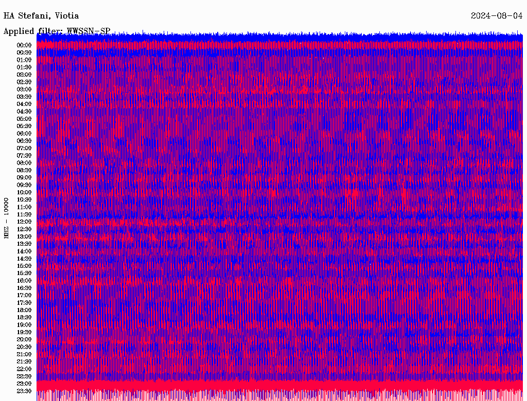Screen dimensions: 527x401
Task: Select the 05:00 time label
Action: click(x=24, y=119)
